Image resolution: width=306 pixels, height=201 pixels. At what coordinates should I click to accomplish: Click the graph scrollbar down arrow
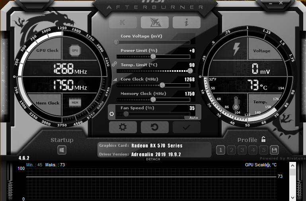point(292,197)
